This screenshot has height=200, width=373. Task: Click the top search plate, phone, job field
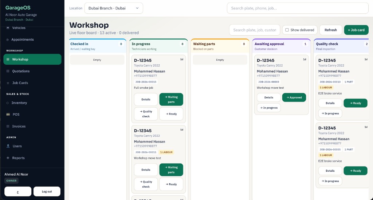[x=298, y=8]
